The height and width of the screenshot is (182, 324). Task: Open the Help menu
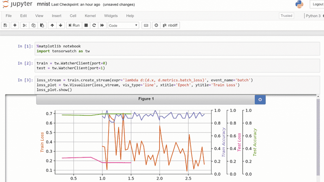(x=130, y=16)
